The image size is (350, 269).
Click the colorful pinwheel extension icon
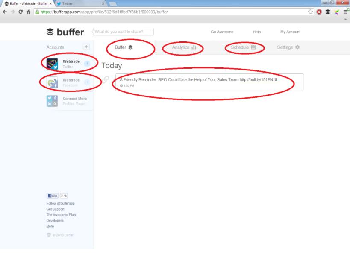point(337,12)
